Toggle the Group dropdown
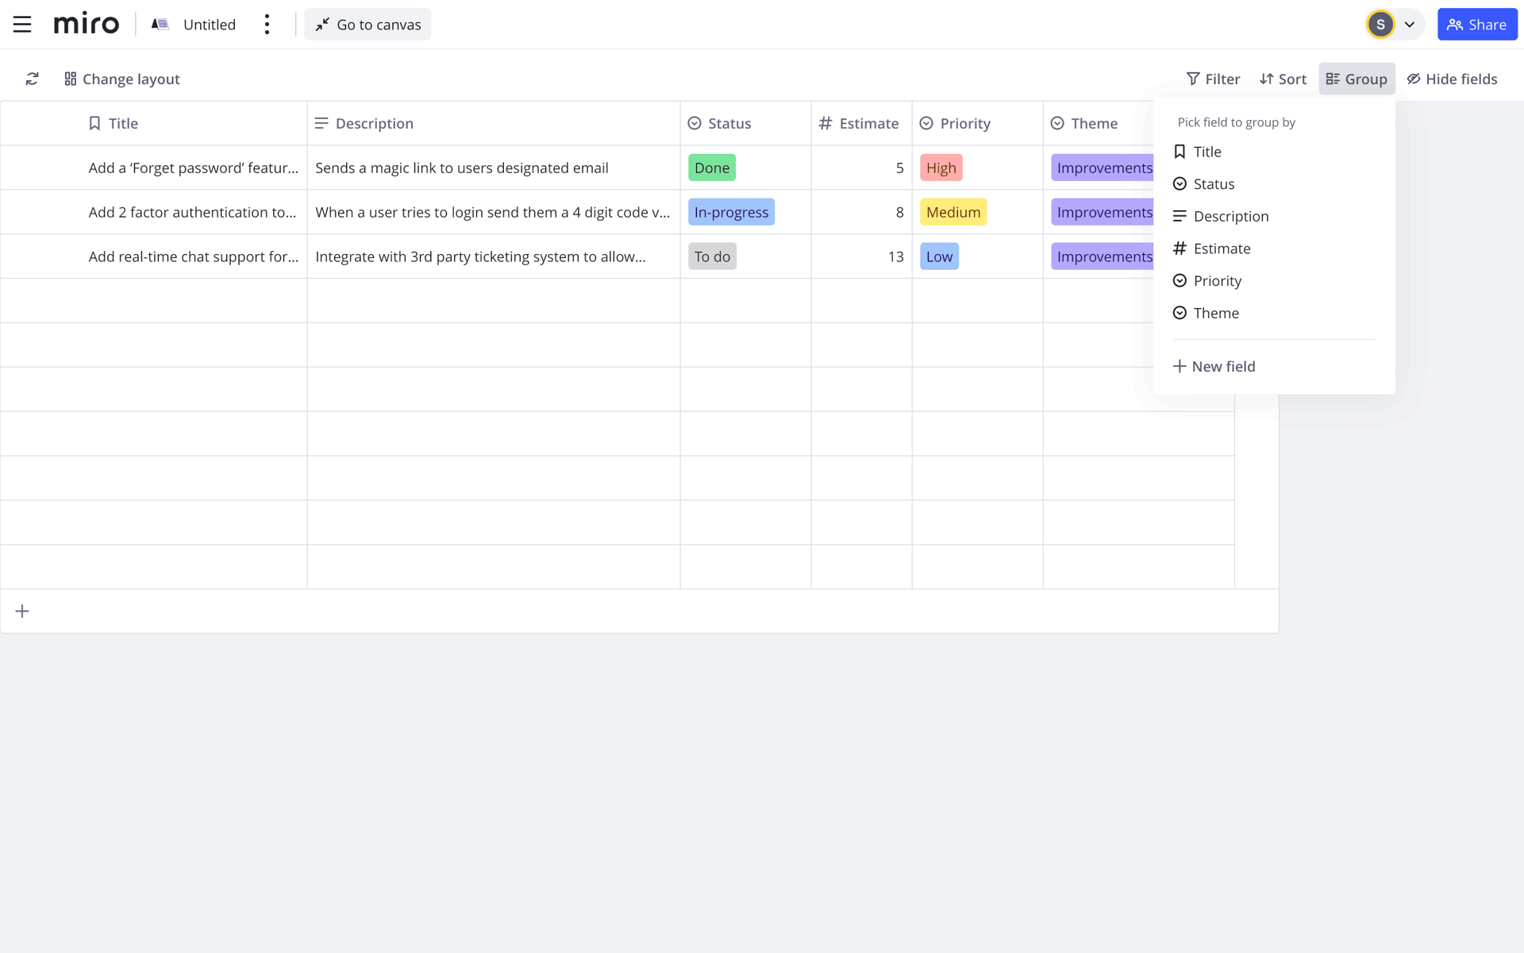The image size is (1524, 953). pyautogui.click(x=1357, y=79)
